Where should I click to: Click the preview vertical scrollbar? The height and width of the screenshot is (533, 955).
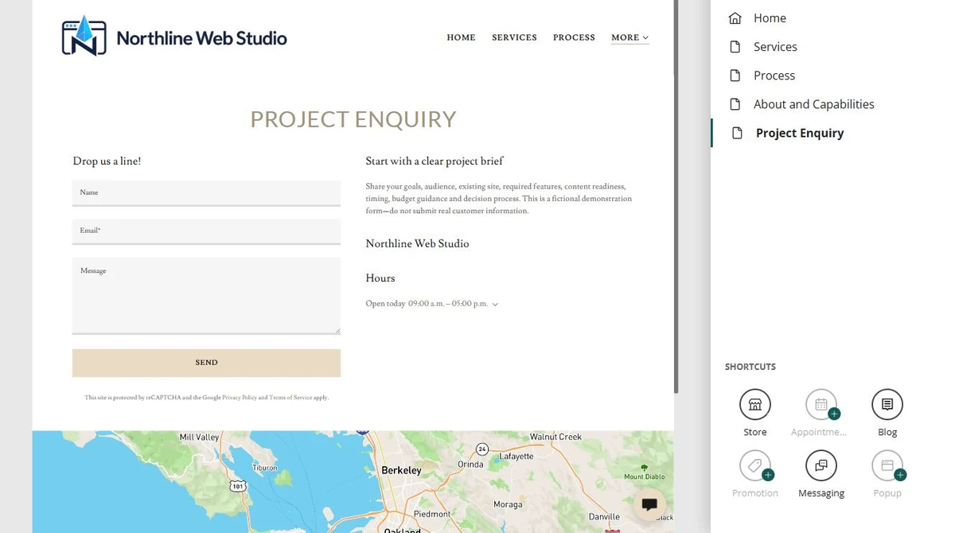click(676, 196)
